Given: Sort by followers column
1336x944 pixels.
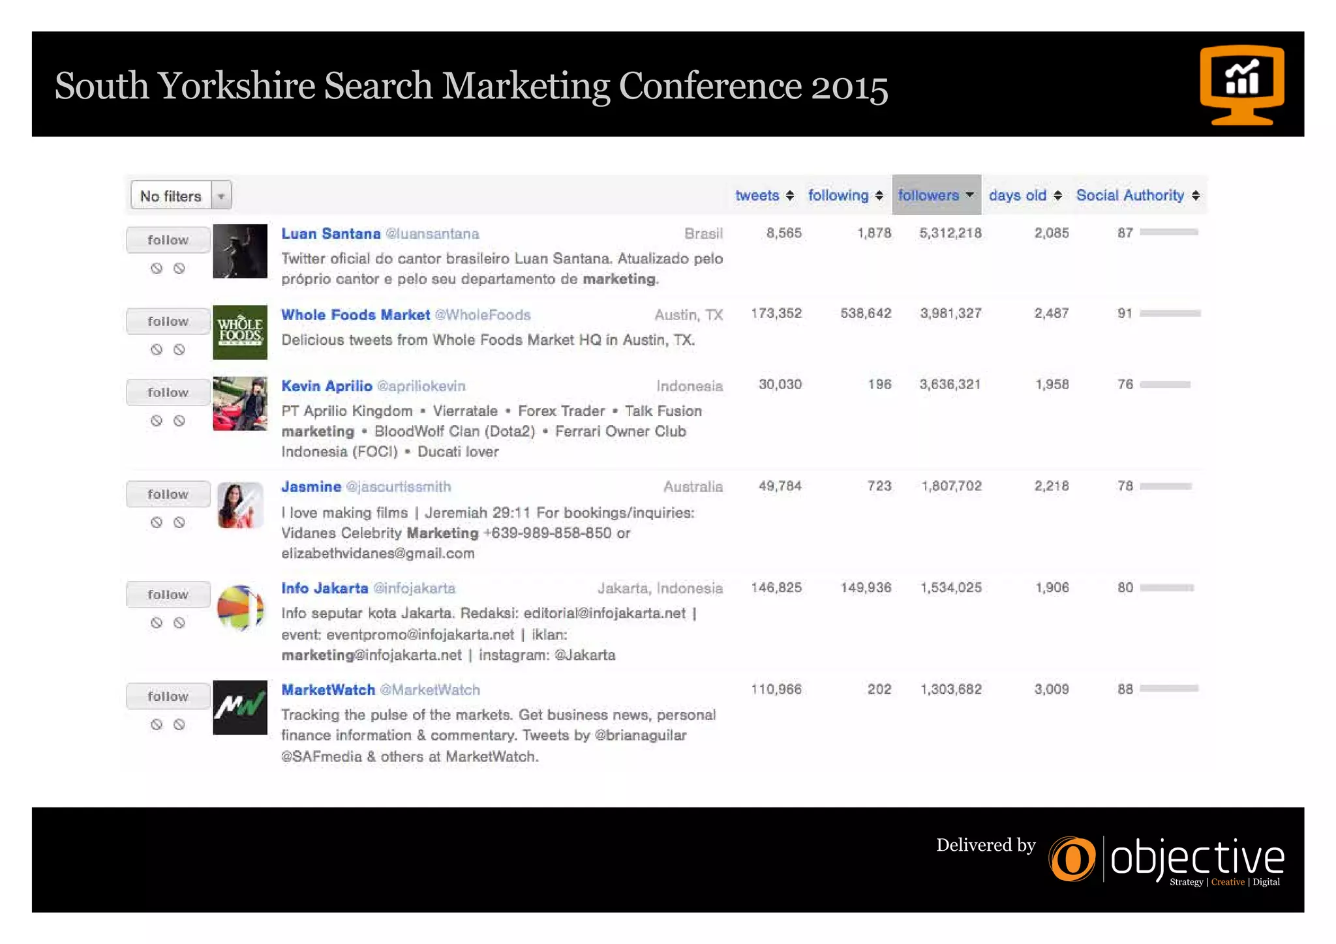Looking at the screenshot, I should (936, 194).
